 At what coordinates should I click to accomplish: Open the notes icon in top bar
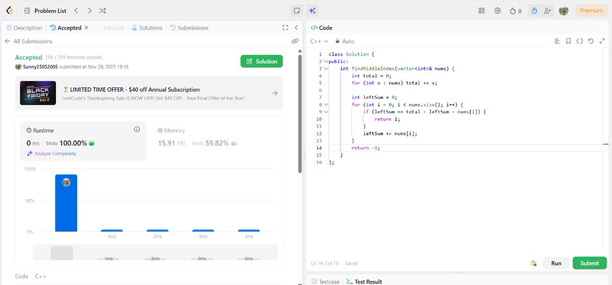click(297, 10)
